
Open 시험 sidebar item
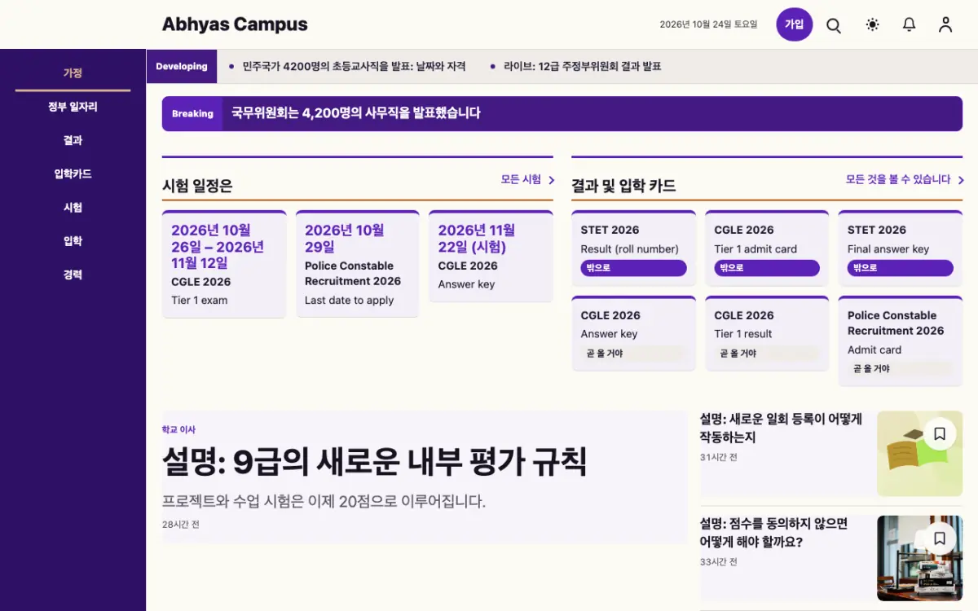pos(73,208)
